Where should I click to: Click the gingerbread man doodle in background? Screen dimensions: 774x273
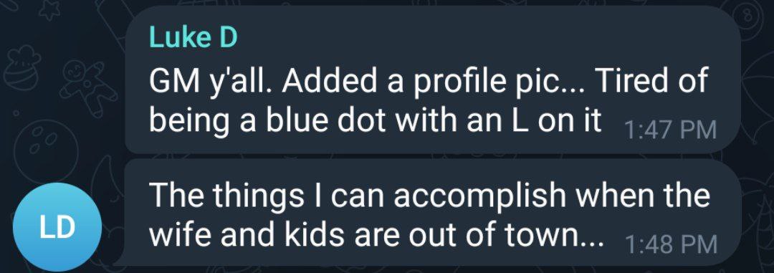83,87
